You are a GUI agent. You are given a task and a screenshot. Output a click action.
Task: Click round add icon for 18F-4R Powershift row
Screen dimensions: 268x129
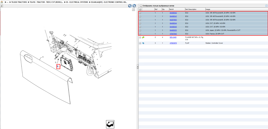[140, 13]
